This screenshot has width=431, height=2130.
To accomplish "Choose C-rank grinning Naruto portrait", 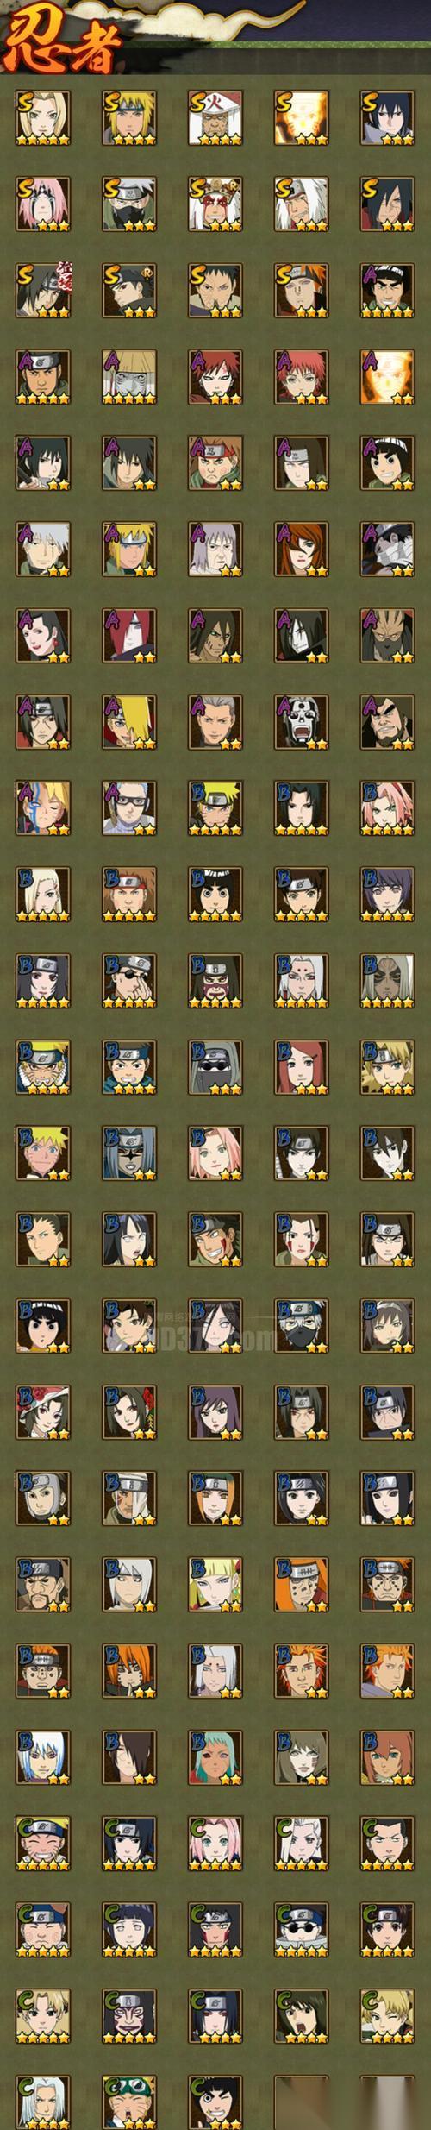I will pyautogui.click(x=43, y=1843).
